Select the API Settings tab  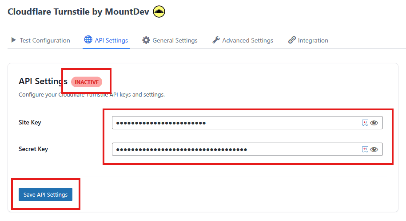pos(106,40)
